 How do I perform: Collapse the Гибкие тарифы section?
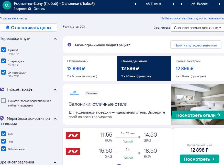pos(55,90)
